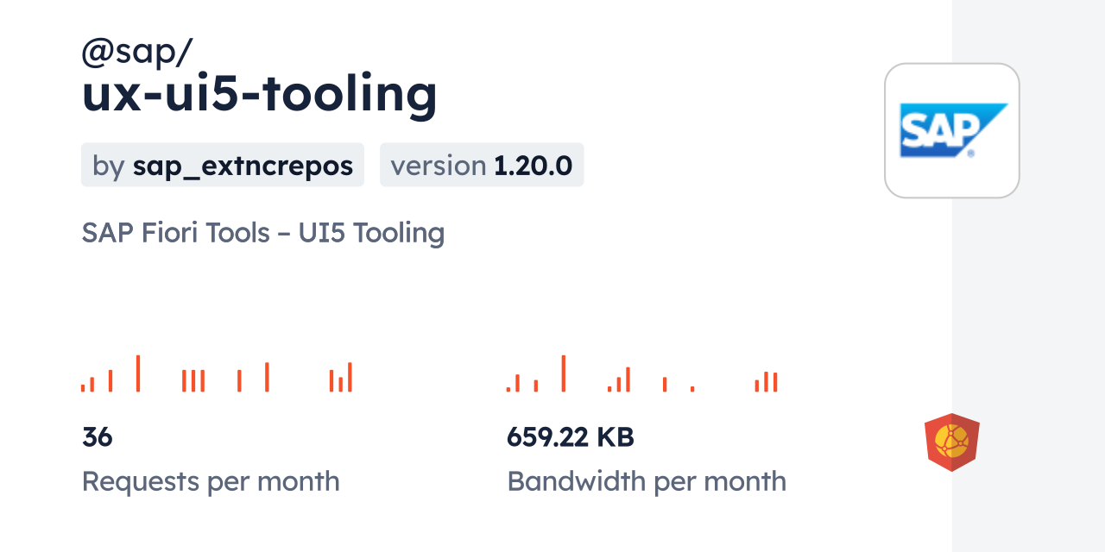This screenshot has width=1105, height=552.
Task: Click the sap_extncrepos author name
Action: [x=243, y=166]
